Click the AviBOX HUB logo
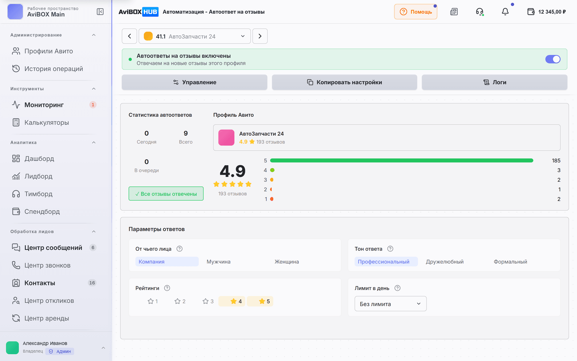The image size is (577, 361). click(x=138, y=12)
